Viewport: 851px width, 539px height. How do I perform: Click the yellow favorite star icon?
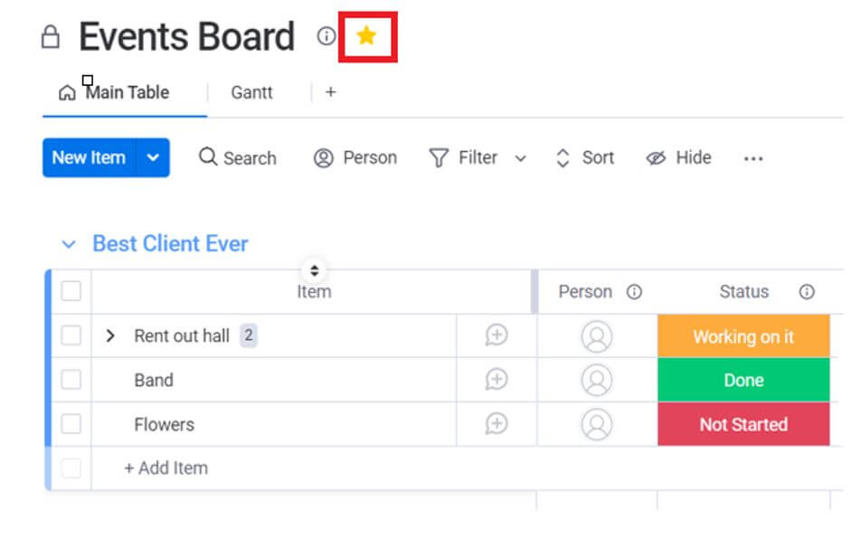tap(366, 36)
